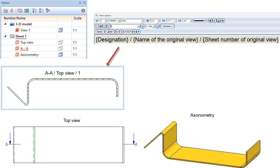
Task: Click the lock icon in caption toolbar
Action: (x=105, y=26)
